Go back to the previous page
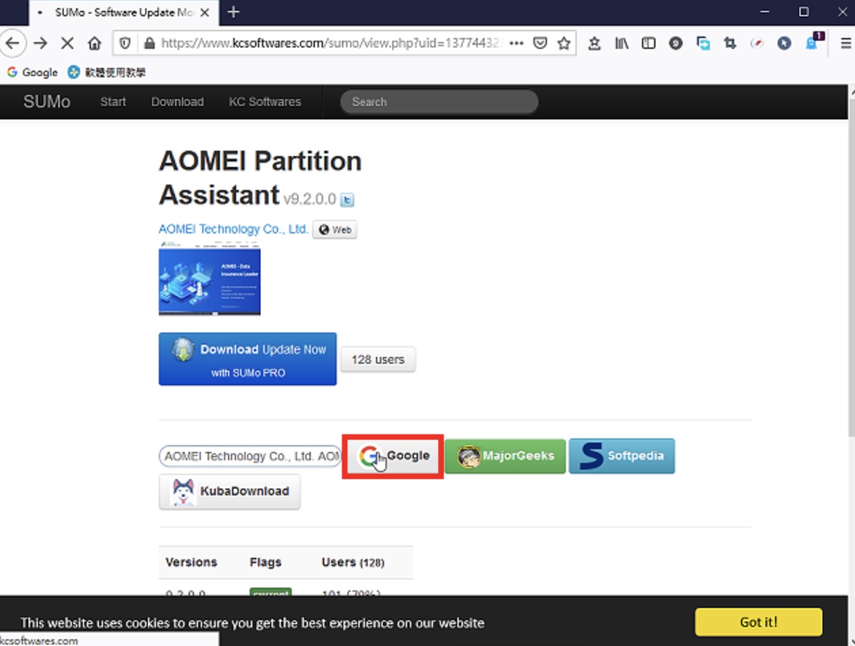 click(13, 43)
